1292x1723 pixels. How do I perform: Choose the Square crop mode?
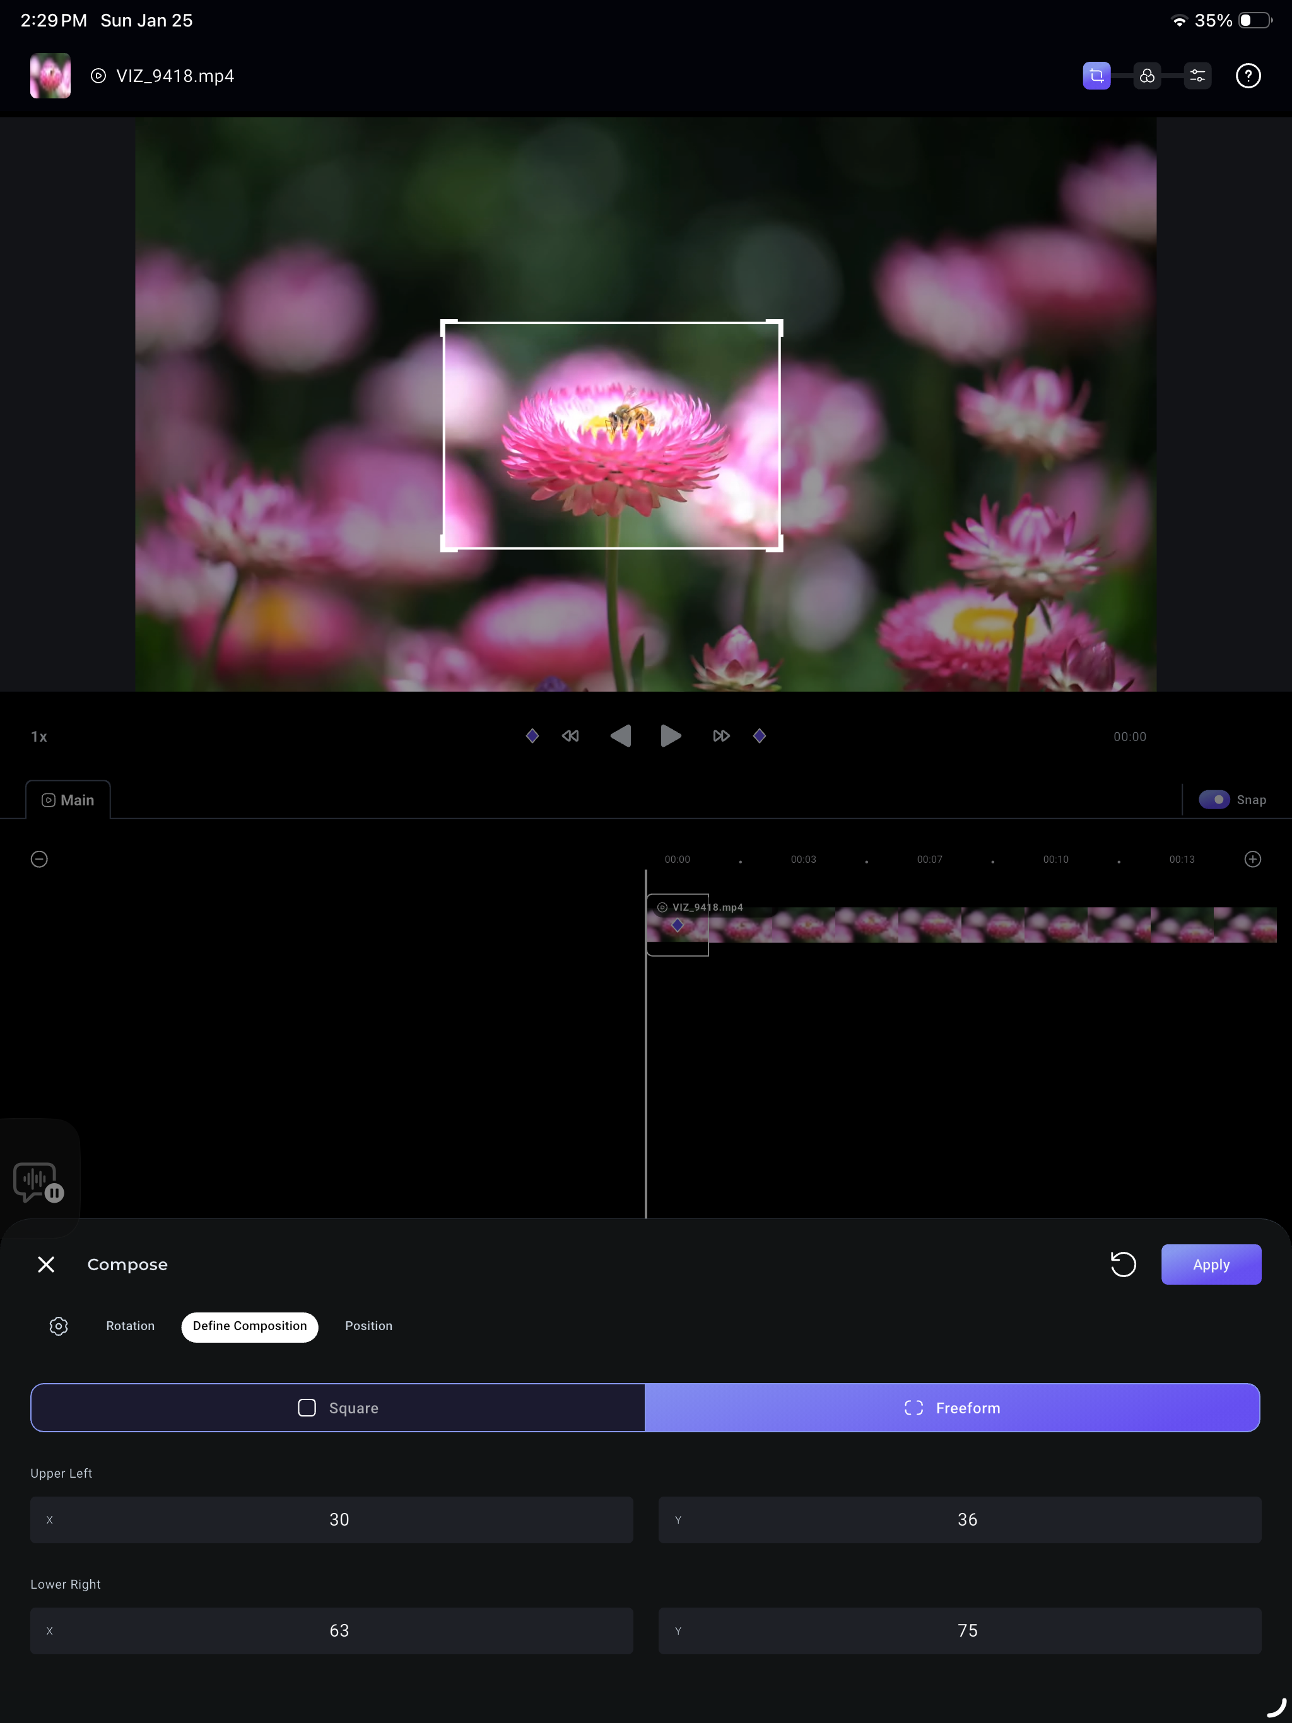338,1407
